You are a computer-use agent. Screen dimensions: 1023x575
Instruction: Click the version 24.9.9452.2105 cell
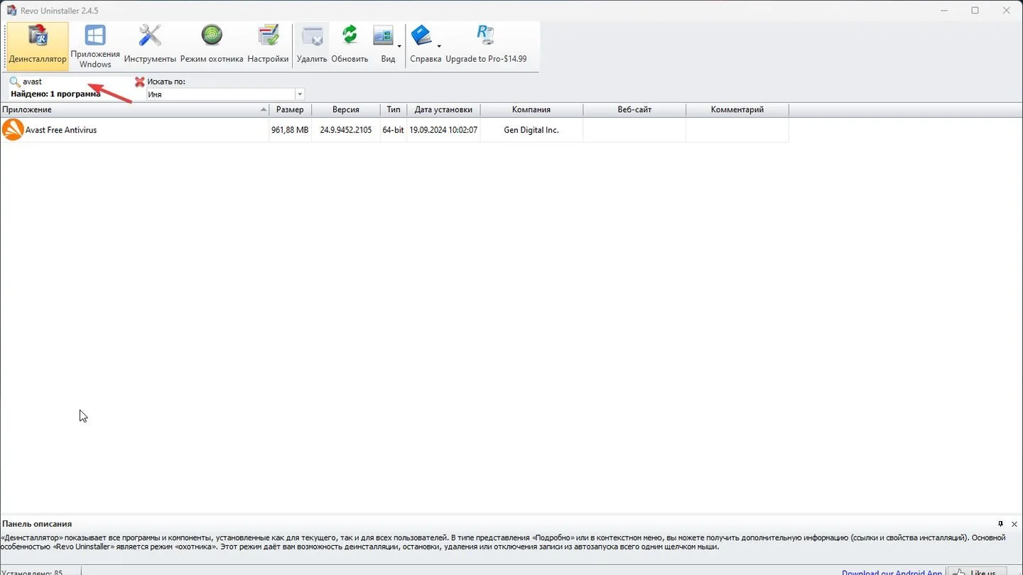(346, 131)
